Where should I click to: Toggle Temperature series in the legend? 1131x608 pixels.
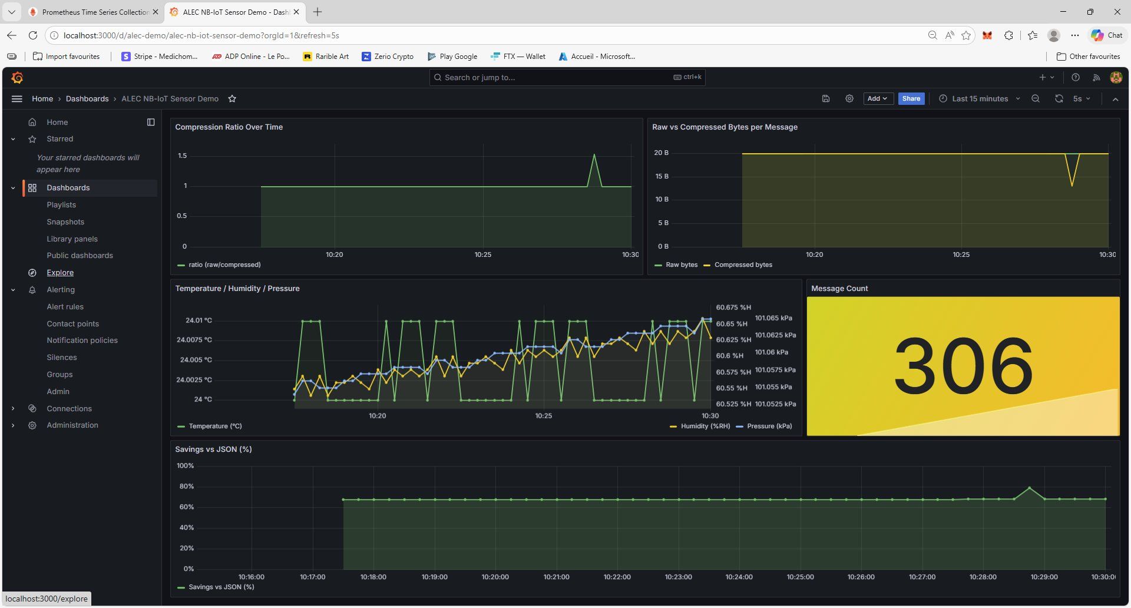(x=215, y=427)
